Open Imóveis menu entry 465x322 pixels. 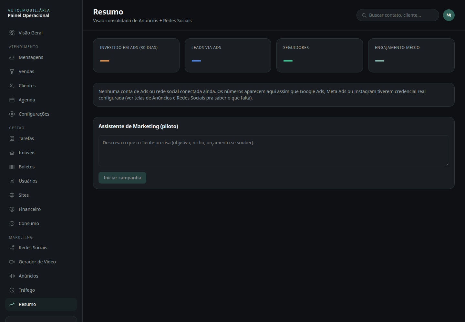click(x=41, y=153)
